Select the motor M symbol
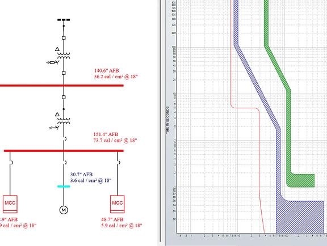This screenshot has height=246, width=327. pyautogui.click(x=64, y=210)
